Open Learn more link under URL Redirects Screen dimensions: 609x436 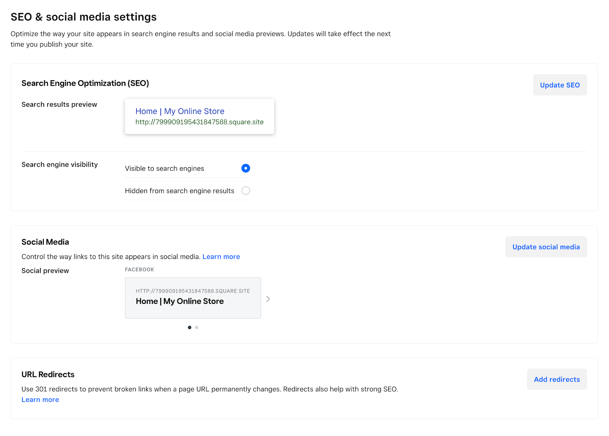pos(40,399)
